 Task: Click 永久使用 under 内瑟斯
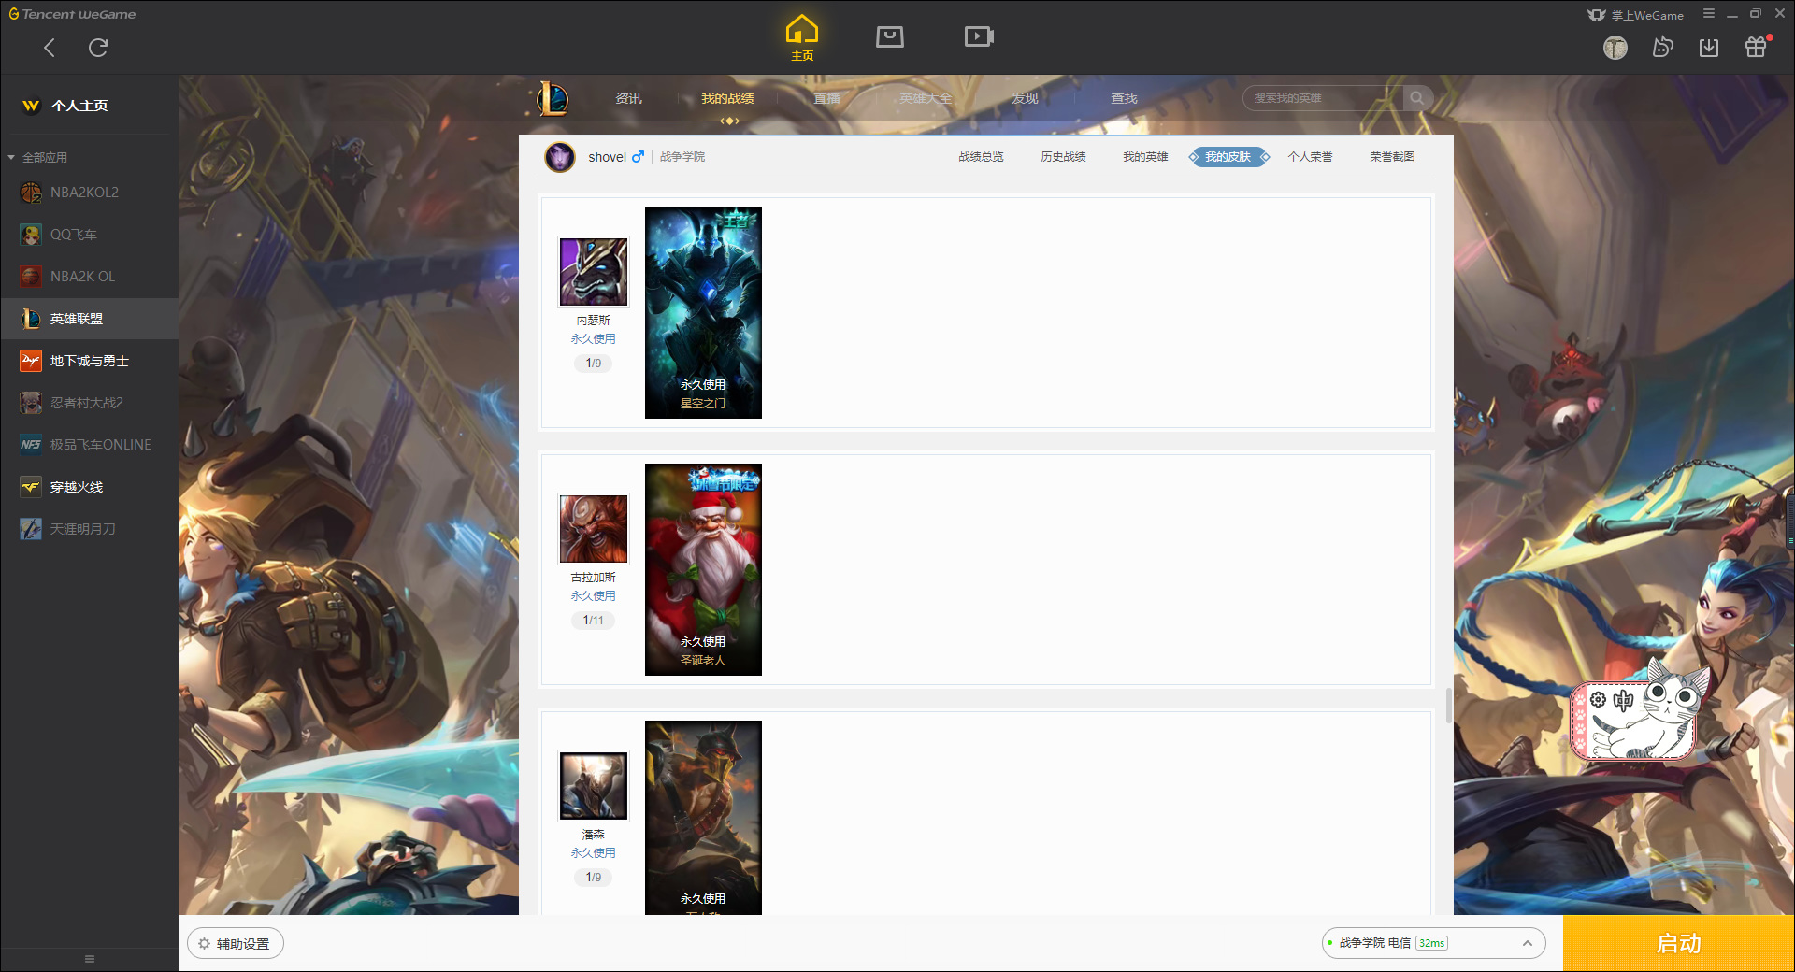(594, 339)
